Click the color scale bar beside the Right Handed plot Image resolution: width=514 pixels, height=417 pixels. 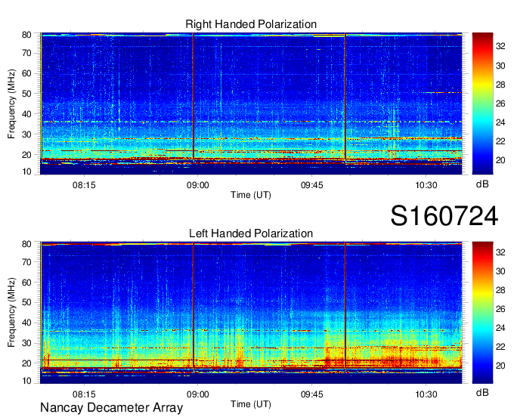pyautogui.click(x=482, y=103)
